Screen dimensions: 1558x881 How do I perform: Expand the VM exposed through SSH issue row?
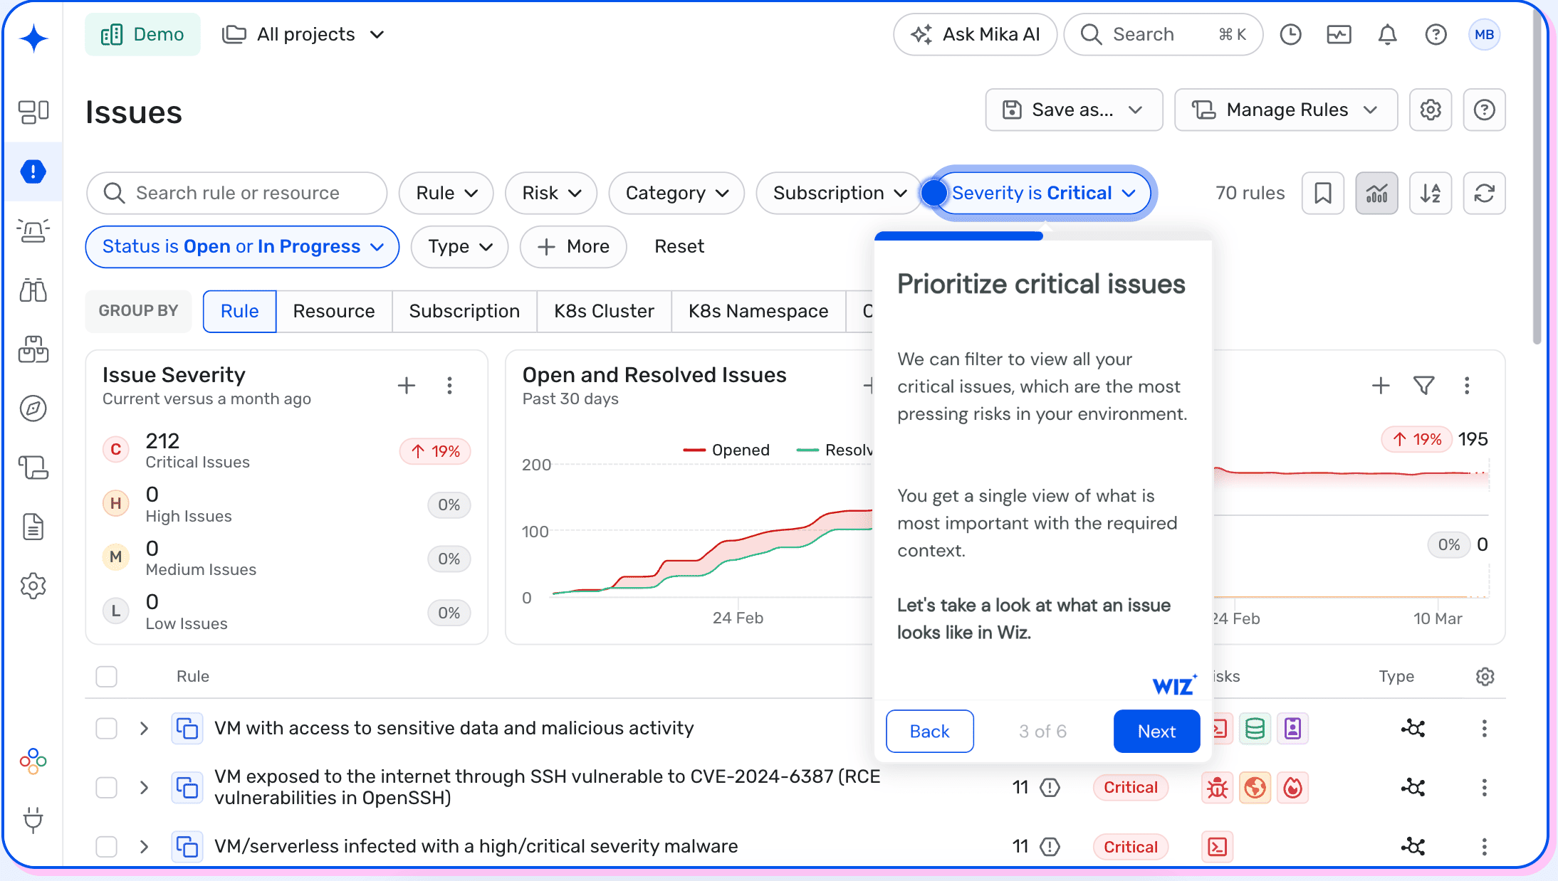145,787
